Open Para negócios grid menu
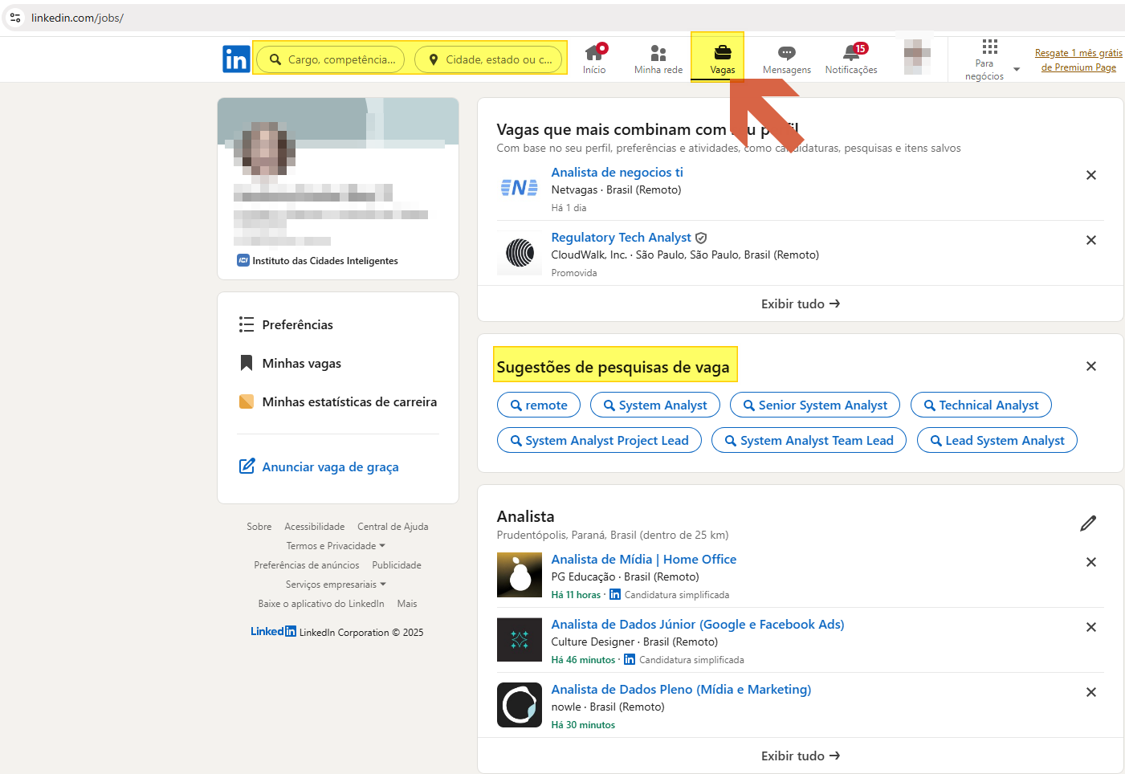1125x774 pixels. click(x=991, y=60)
